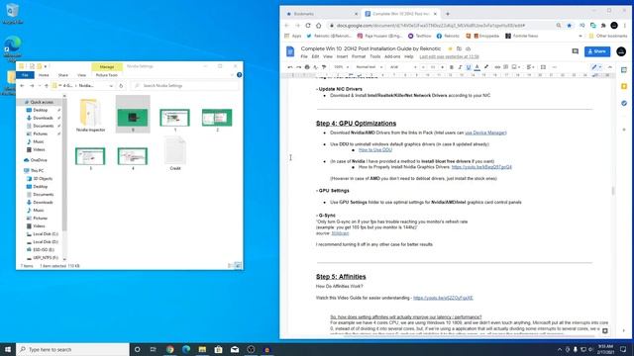Image resolution: width=634 pixels, height=356 pixels.
Task: Open the Other bookmarks folder
Action: click(x=607, y=36)
